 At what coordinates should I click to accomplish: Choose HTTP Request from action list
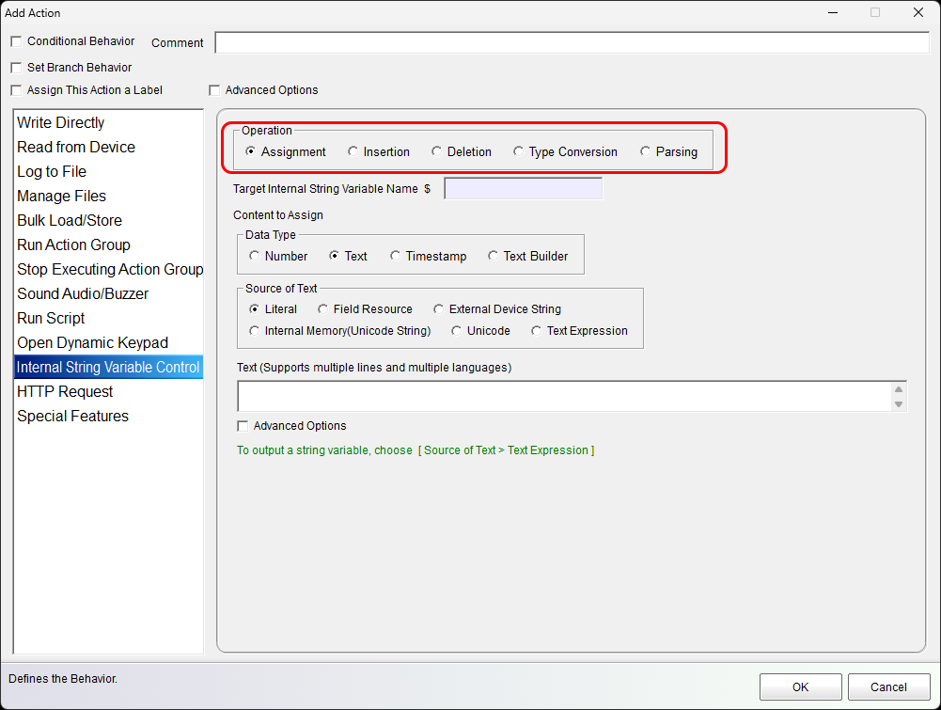click(65, 392)
